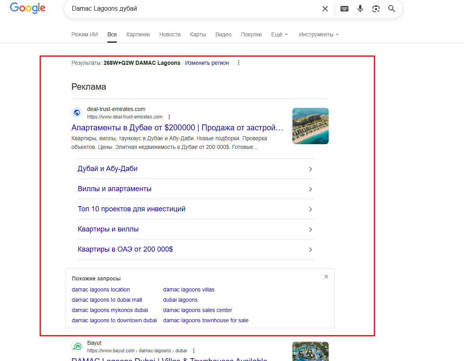This screenshot has width=464, height=361.
Task: Open sitelink Виллы и апартаменты
Action: click(114, 189)
